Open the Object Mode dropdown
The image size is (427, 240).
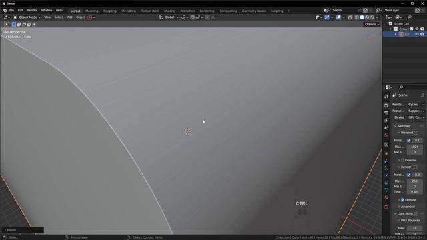click(27, 17)
